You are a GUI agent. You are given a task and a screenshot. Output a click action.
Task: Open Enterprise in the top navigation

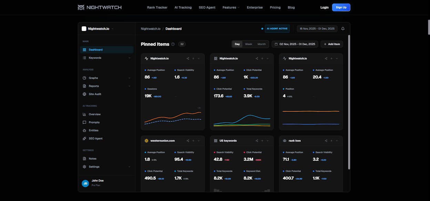point(255,7)
